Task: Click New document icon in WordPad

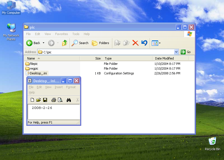Action: click(x=32, y=100)
